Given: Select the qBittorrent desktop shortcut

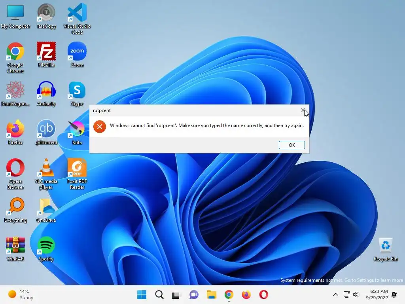Looking at the screenshot, I should [46, 132].
